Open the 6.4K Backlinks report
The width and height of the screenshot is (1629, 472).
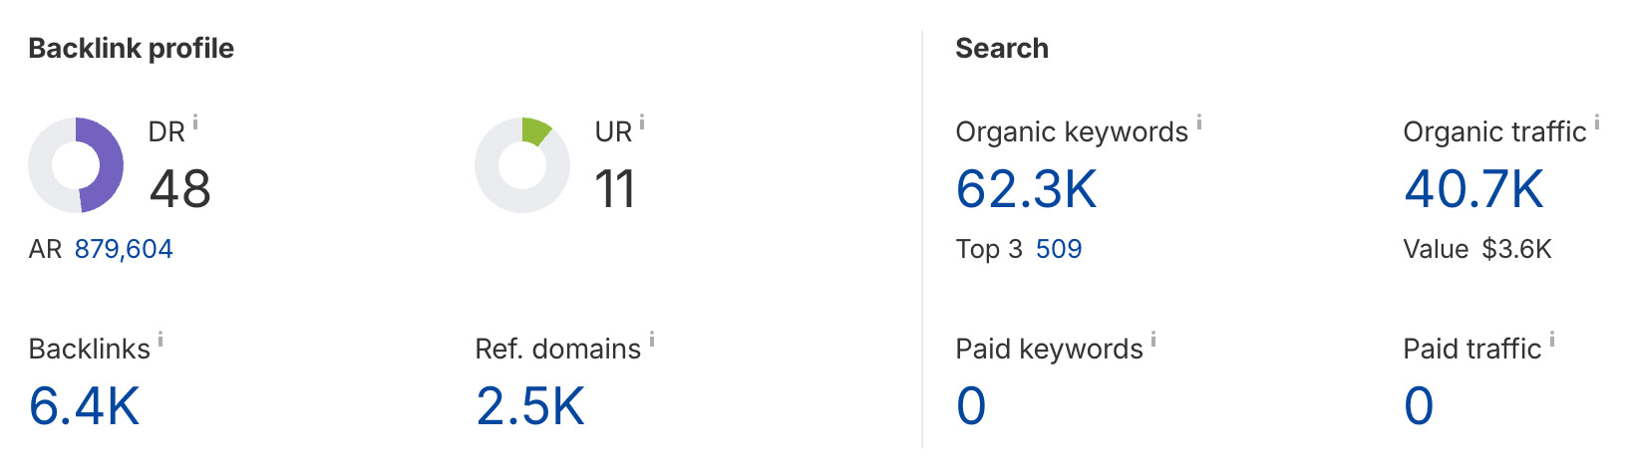85,406
